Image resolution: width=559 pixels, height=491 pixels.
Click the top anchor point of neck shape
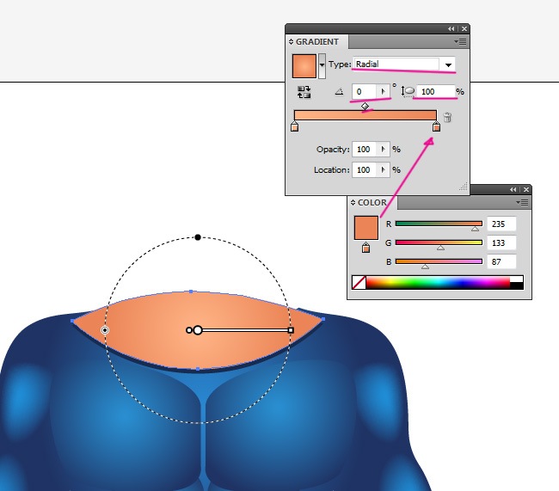point(191,292)
